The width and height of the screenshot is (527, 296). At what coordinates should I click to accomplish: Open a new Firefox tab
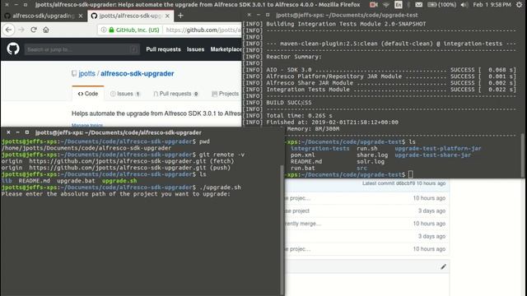[180, 16]
